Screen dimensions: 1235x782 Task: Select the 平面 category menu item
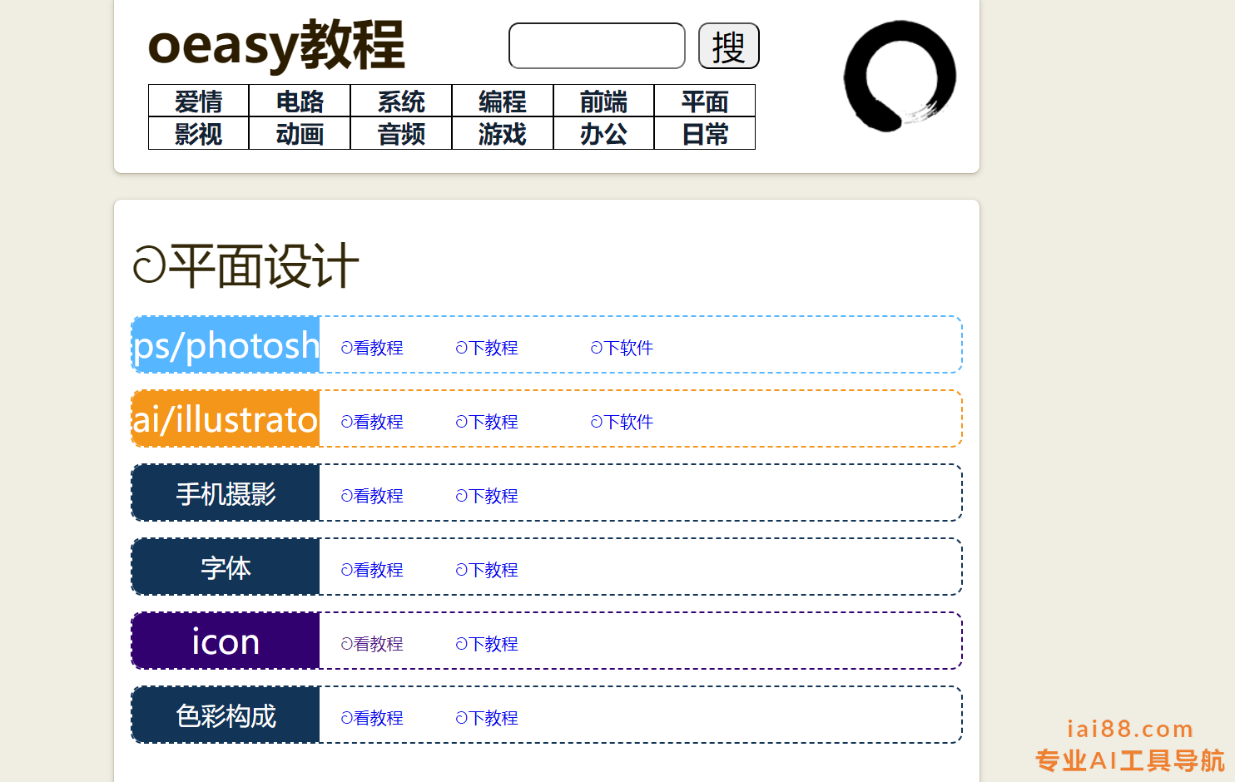705,101
